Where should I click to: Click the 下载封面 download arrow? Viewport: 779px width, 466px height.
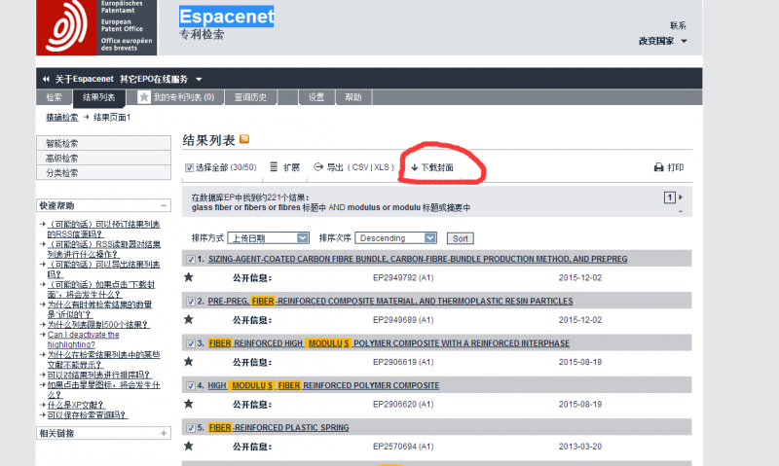click(415, 167)
